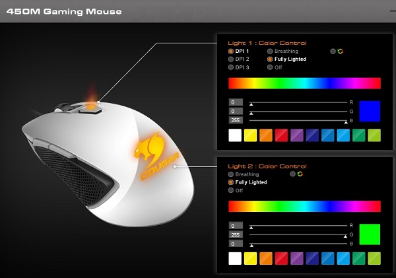This screenshot has width=396, height=278.
Task: Enable color cycle radio in Light 1
Action: pos(333,52)
